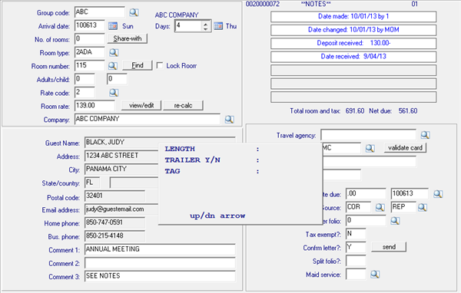461x293 pixels.
Task: Open master folio lookup magnifier
Action: click(x=395, y=220)
